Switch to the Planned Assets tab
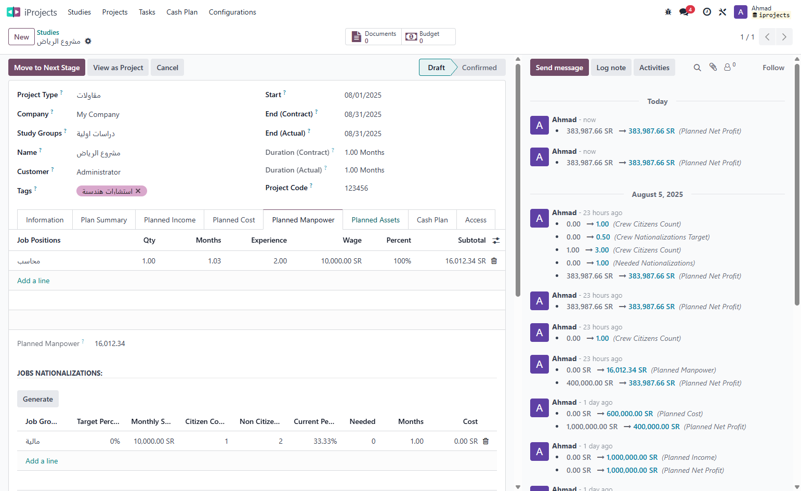Viewport: 801px width, 491px height. pyautogui.click(x=376, y=220)
